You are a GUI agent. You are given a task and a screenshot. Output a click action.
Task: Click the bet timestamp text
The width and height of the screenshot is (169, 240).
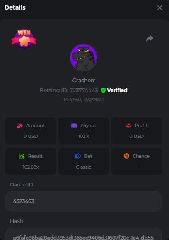click(x=84, y=100)
